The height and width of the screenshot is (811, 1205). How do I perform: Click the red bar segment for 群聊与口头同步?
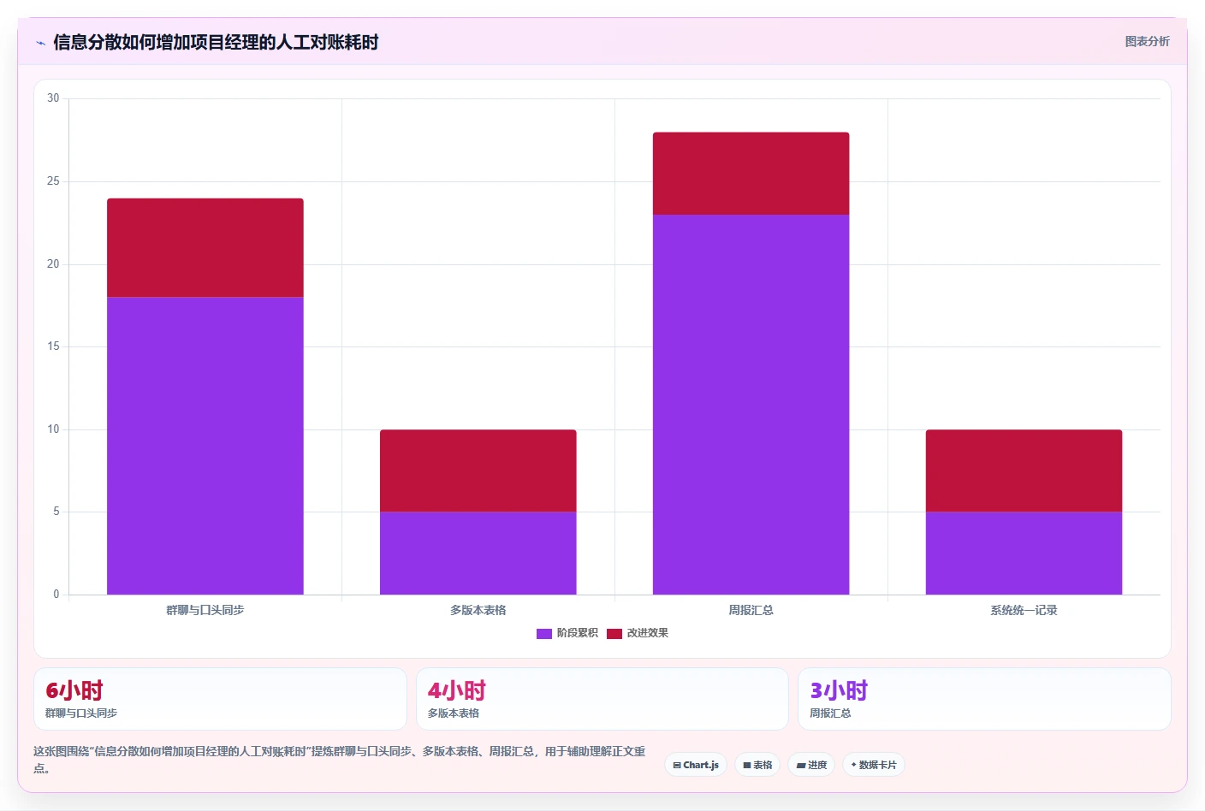[x=205, y=248]
